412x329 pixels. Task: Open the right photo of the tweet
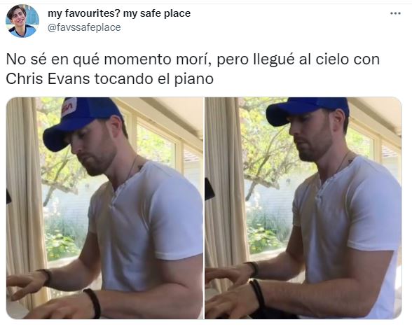[303, 208]
